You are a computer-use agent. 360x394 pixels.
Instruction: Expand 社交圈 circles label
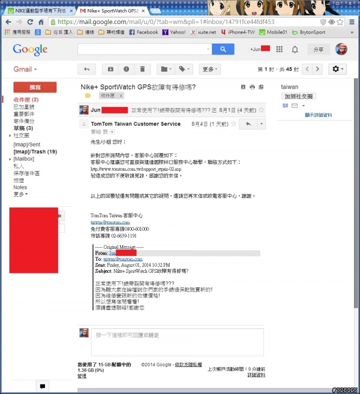[10, 136]
